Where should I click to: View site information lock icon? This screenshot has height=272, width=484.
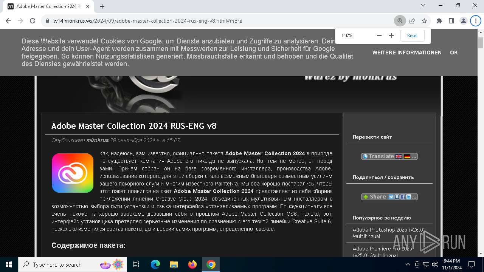[48, 21]
